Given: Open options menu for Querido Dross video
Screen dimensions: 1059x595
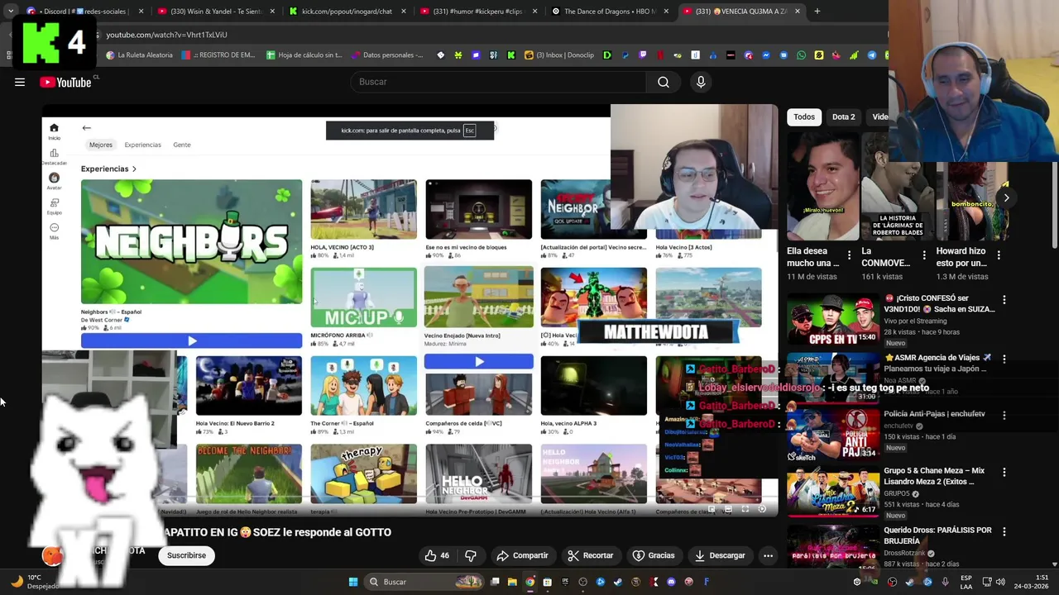Looking at the screenshot, I should (1004, 531).
